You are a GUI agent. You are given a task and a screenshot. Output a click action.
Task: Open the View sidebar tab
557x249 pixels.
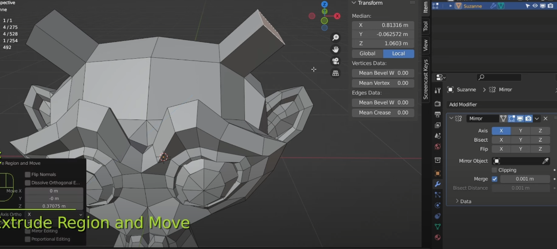(x=426, y=45)
